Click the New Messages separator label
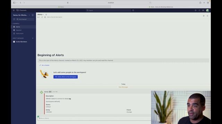The height and width of the screenshot is (124, 222). (123, 87)
